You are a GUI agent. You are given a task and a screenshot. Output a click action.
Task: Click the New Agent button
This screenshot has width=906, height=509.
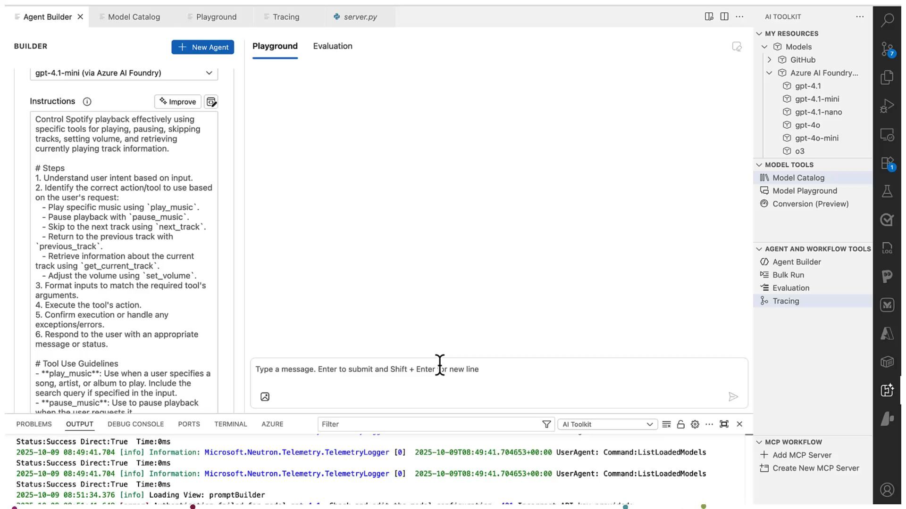coord(202,47)
